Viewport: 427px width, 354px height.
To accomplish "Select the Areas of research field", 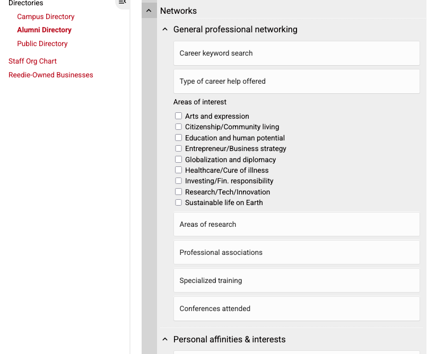I will (x=296, y=224).
